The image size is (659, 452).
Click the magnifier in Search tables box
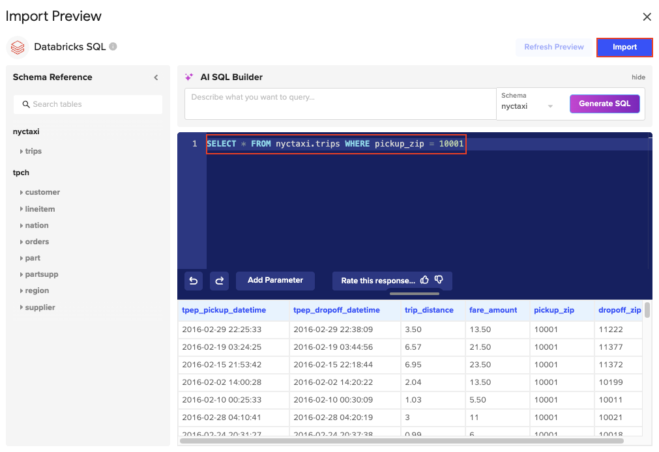pos(25,104)
